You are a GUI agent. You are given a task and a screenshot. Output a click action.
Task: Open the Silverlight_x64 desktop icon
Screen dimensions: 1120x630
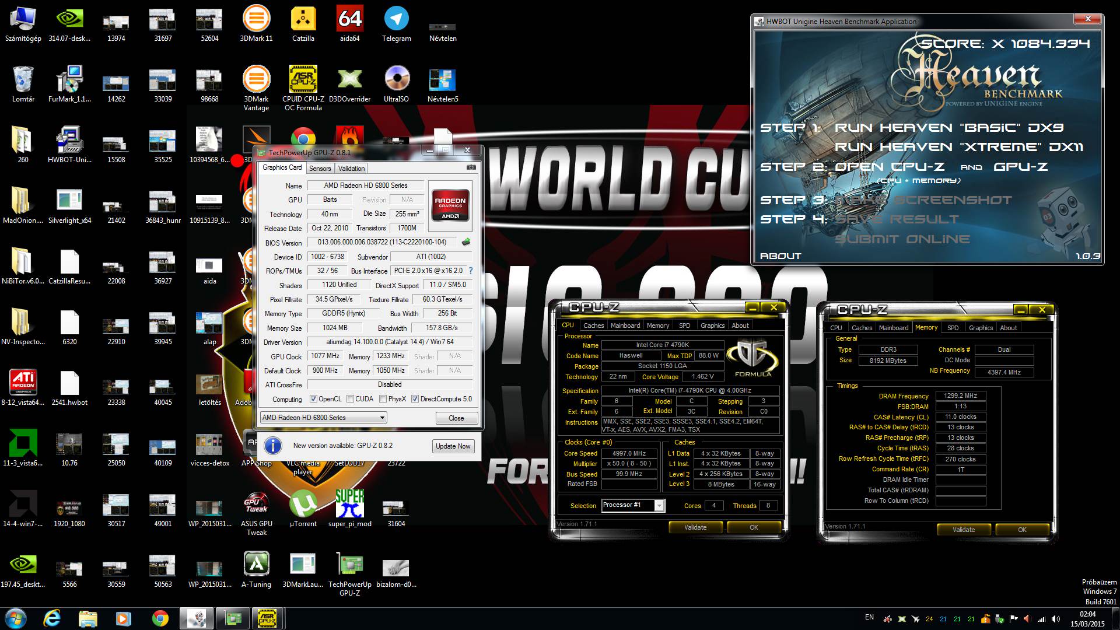coord(69,205)
